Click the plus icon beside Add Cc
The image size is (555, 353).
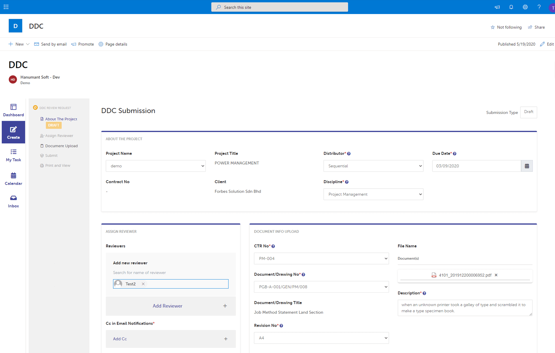pos(226,339)
